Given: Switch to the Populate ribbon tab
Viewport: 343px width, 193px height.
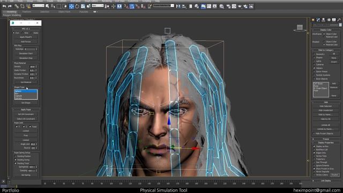Looking at the screenshot, I should [84, 12].
